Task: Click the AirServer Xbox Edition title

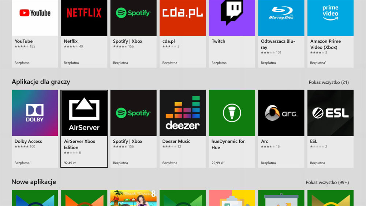Action: [x=79, y=144]
